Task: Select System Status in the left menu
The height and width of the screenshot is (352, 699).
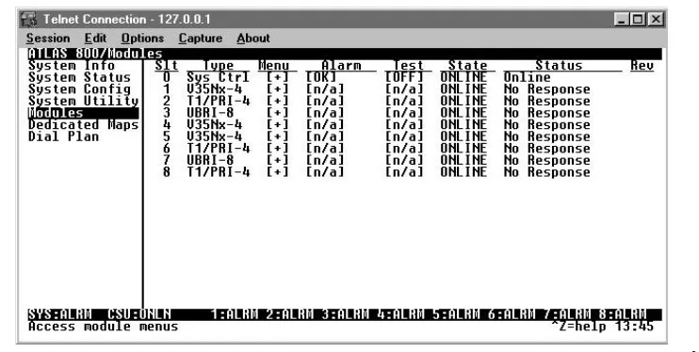Action: click(x=79, y=77)
